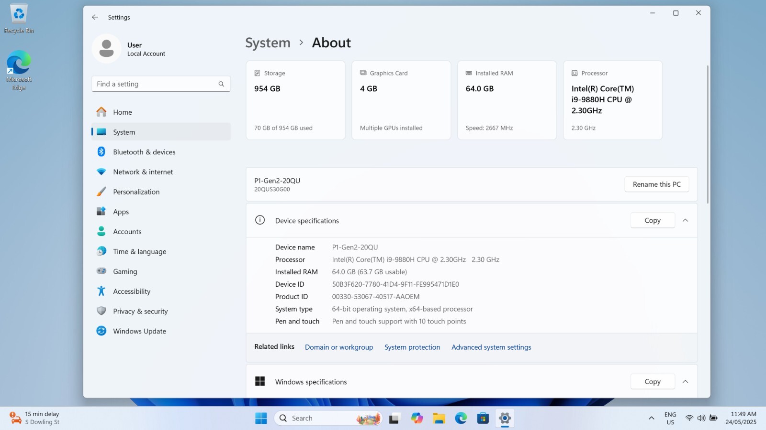
Task: Click the search magnifier in Find a setting
Action: coord(221,84)
